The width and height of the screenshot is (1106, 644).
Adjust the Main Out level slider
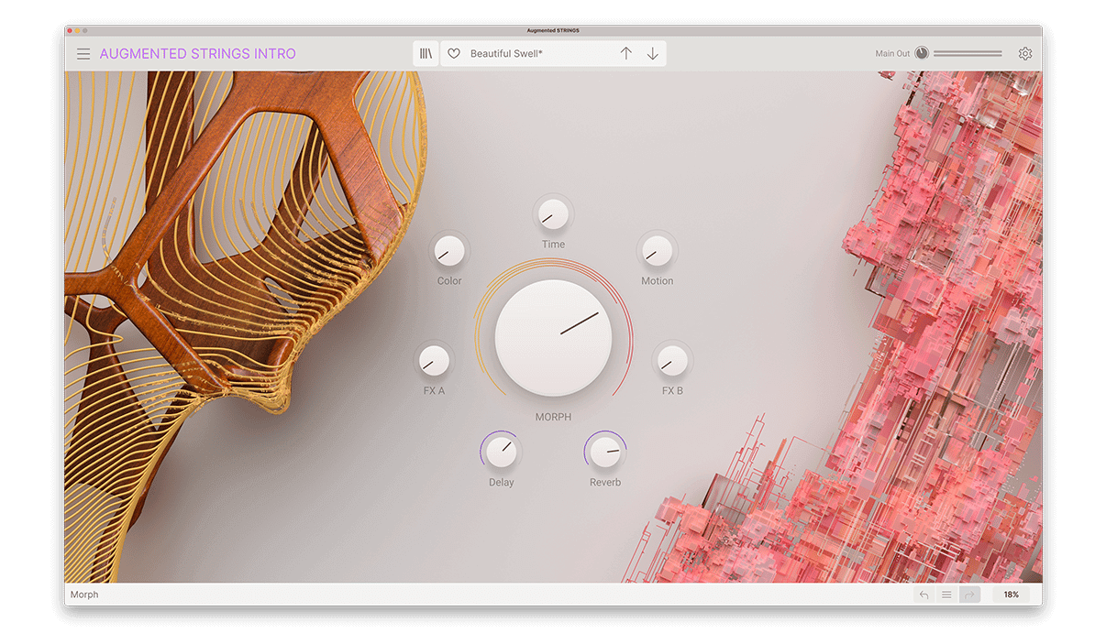coord(968,52)
